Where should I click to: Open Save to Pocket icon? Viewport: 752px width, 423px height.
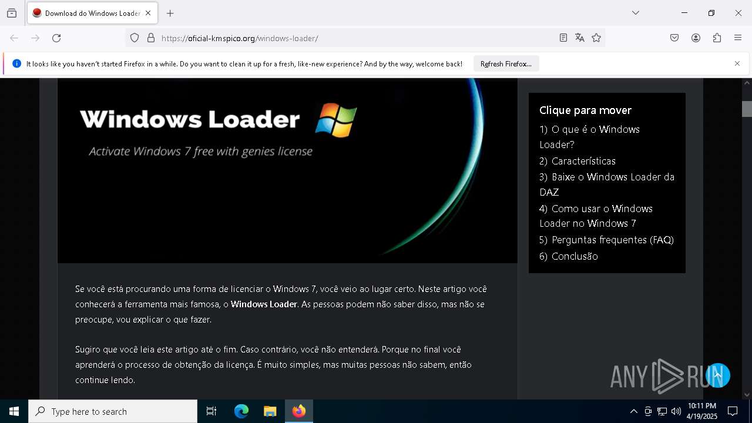(x=674, y=38)
